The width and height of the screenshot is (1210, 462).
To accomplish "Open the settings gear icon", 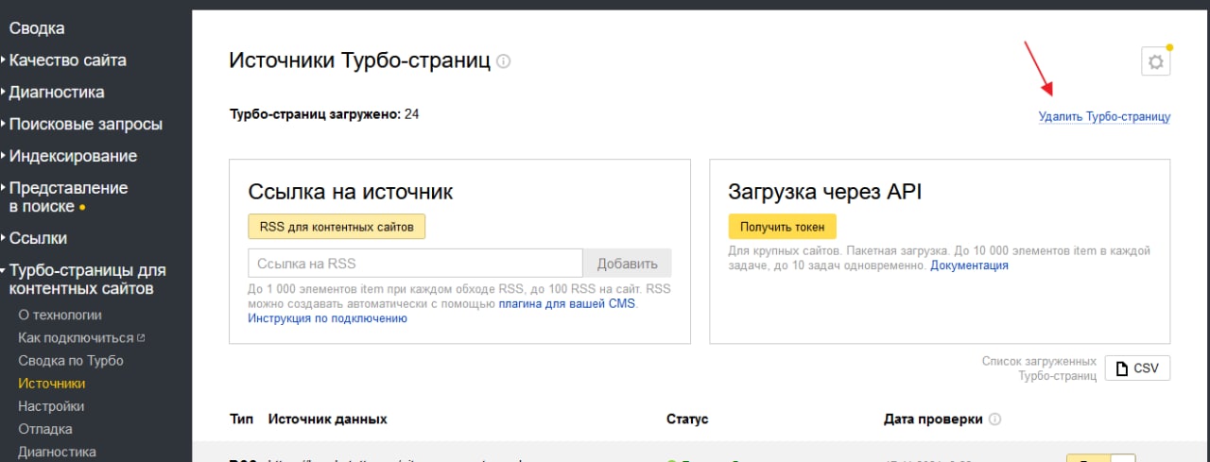I will (x=1154, y=62).
